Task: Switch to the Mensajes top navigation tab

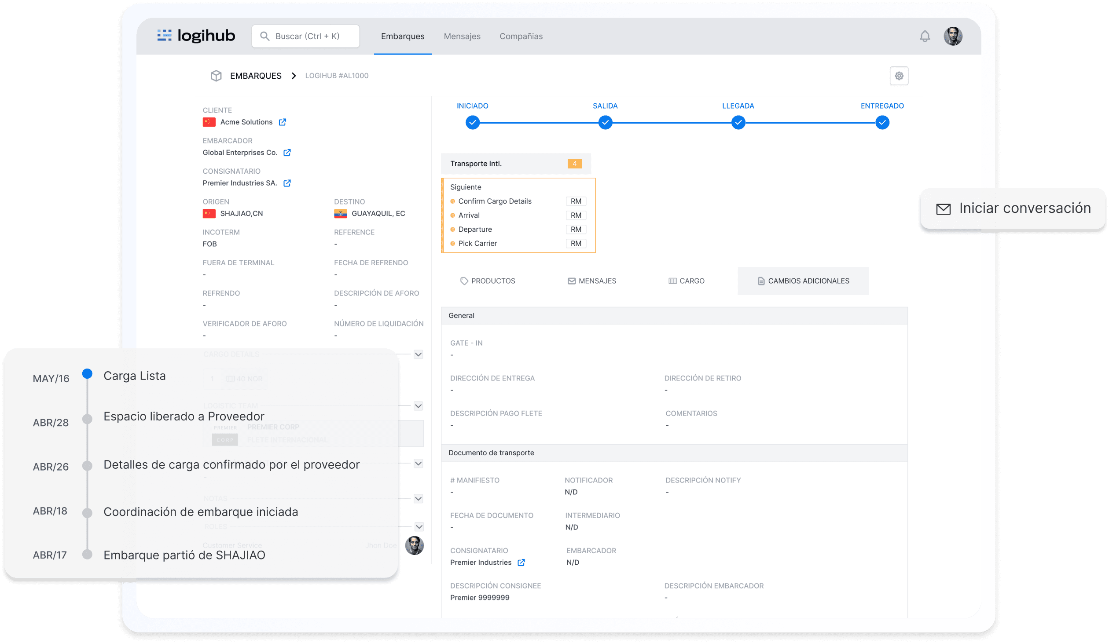Action: (462, 37)
